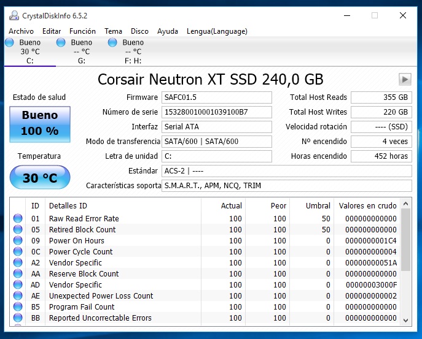Click the 30 °C temperature button

click(40, 177)
